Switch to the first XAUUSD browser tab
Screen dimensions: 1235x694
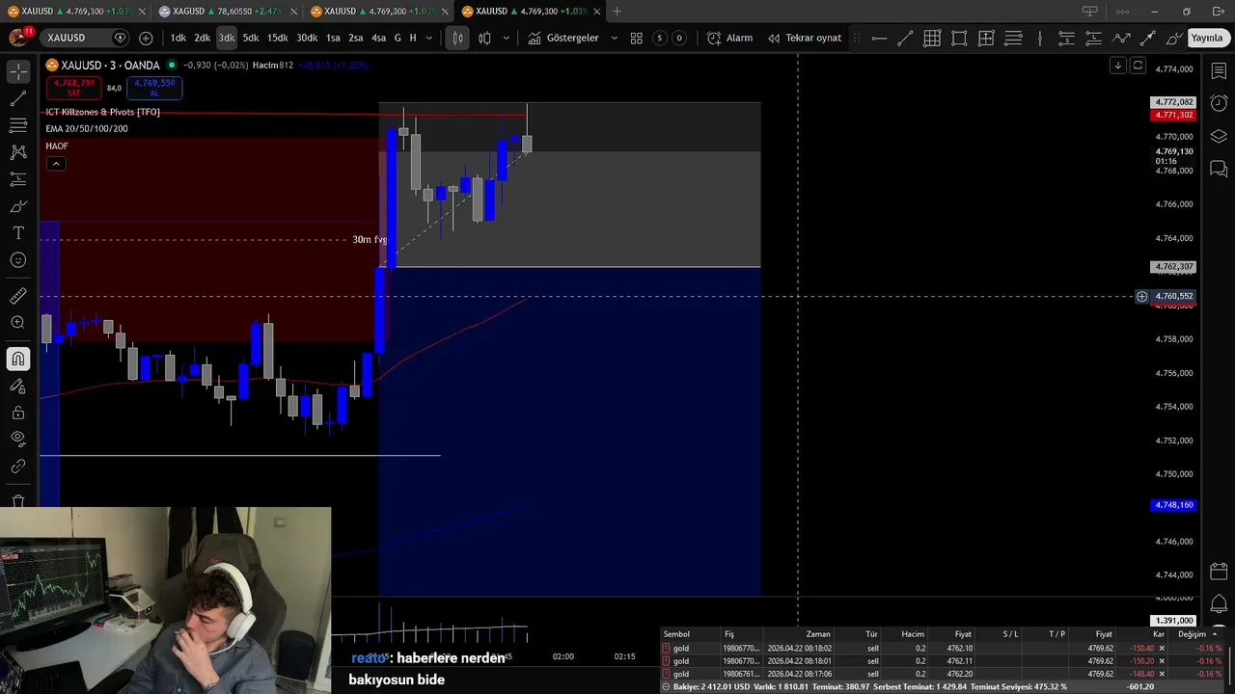click(x=76, y=11)
